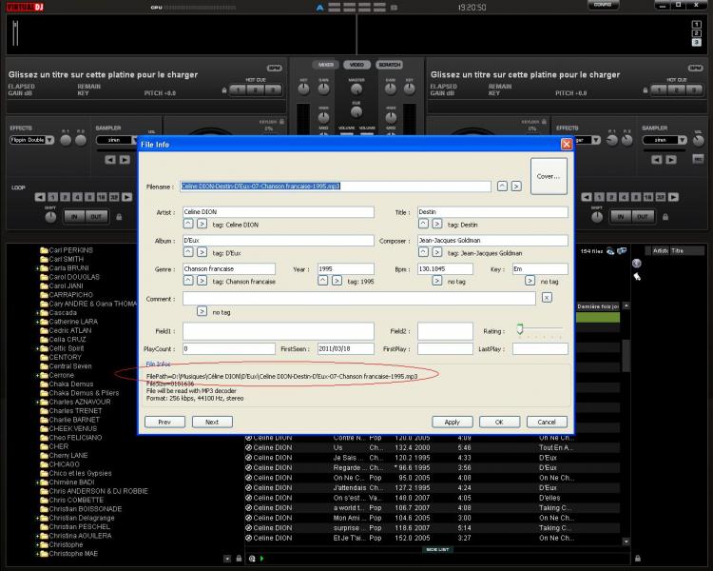The image size is (713, 571).
Task: Switch to the VIDEO tab in mixer
Action: (356, 65)
